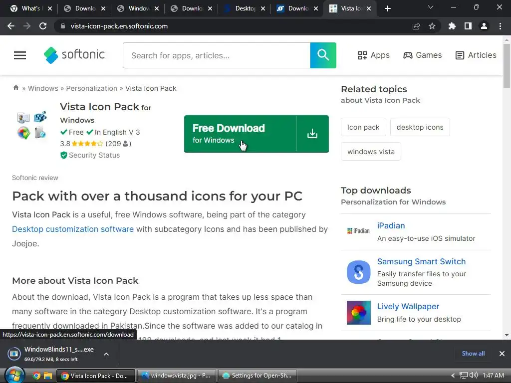Open Chrome's three-dot menu
The height and width of the screenshot is (383, 511).
(x=500, y=26)
